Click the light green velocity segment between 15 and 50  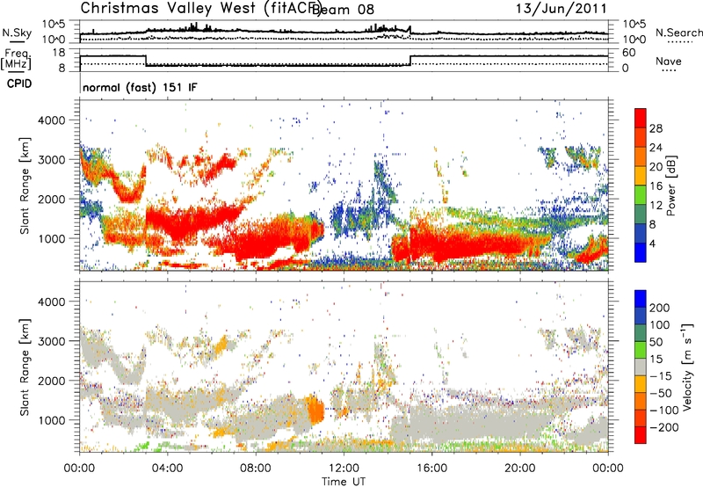(x=641, y=350)
